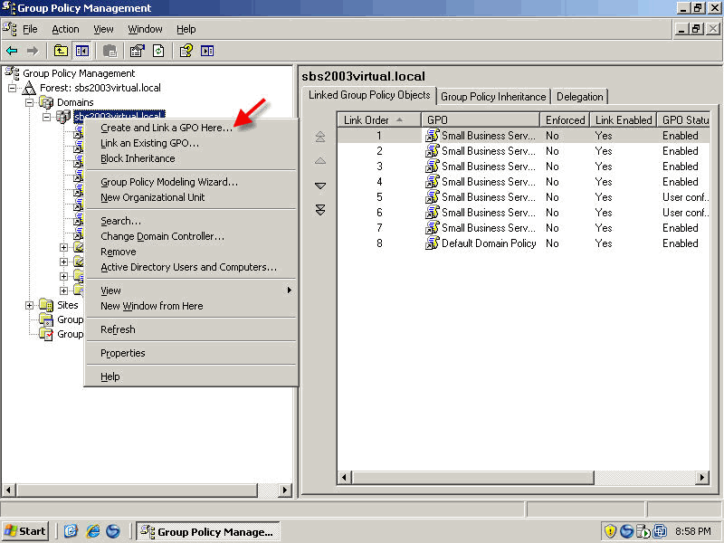724x543 pixels.
Task: Move link down arrow icon
Action: (x=320, y=186)
